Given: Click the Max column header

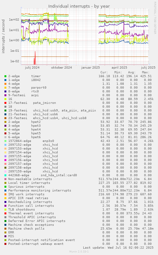Looking at the screenshot, I should pos(146,72).
